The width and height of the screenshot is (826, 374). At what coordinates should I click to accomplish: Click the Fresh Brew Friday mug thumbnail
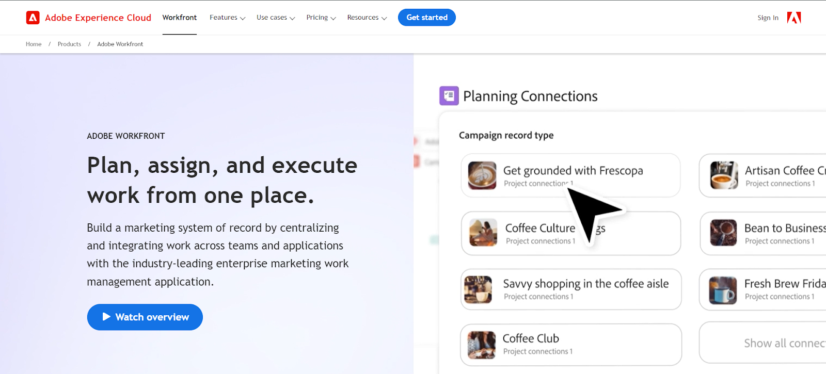tap(723, 290)
